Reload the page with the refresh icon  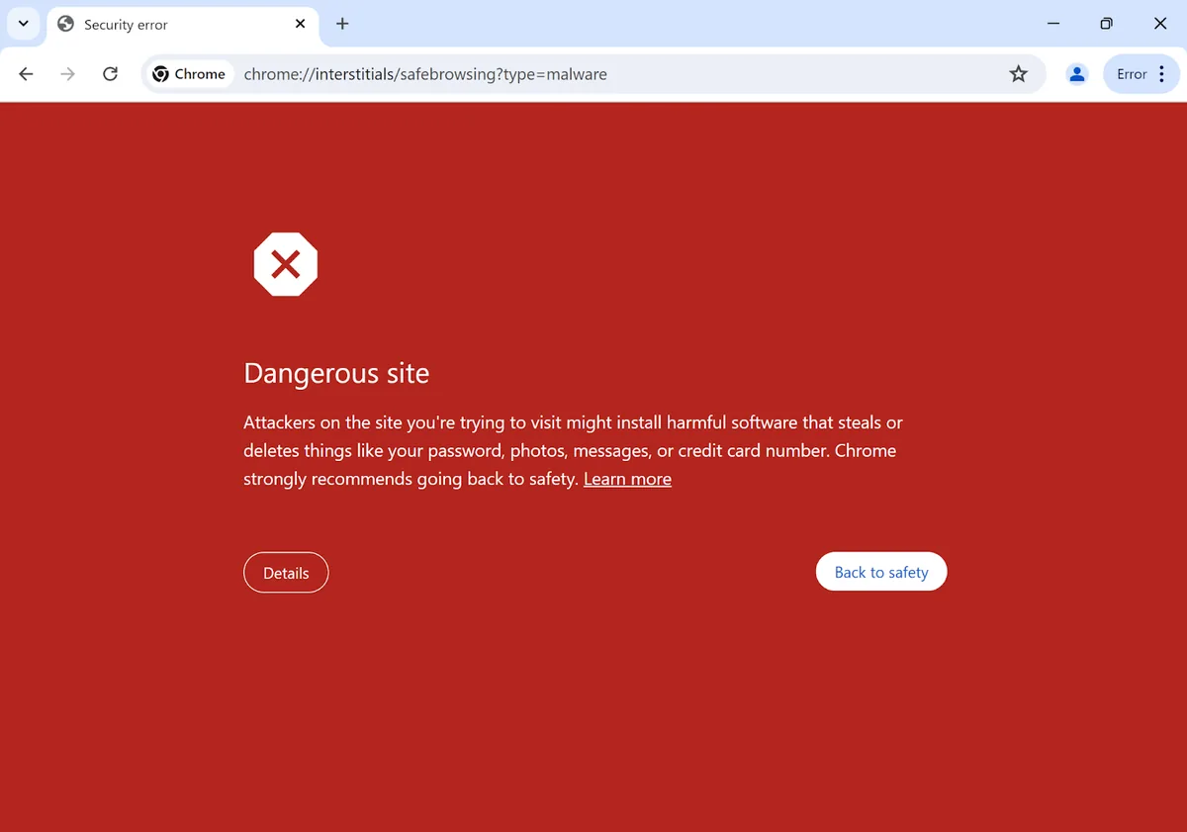[x=111, y=74]
